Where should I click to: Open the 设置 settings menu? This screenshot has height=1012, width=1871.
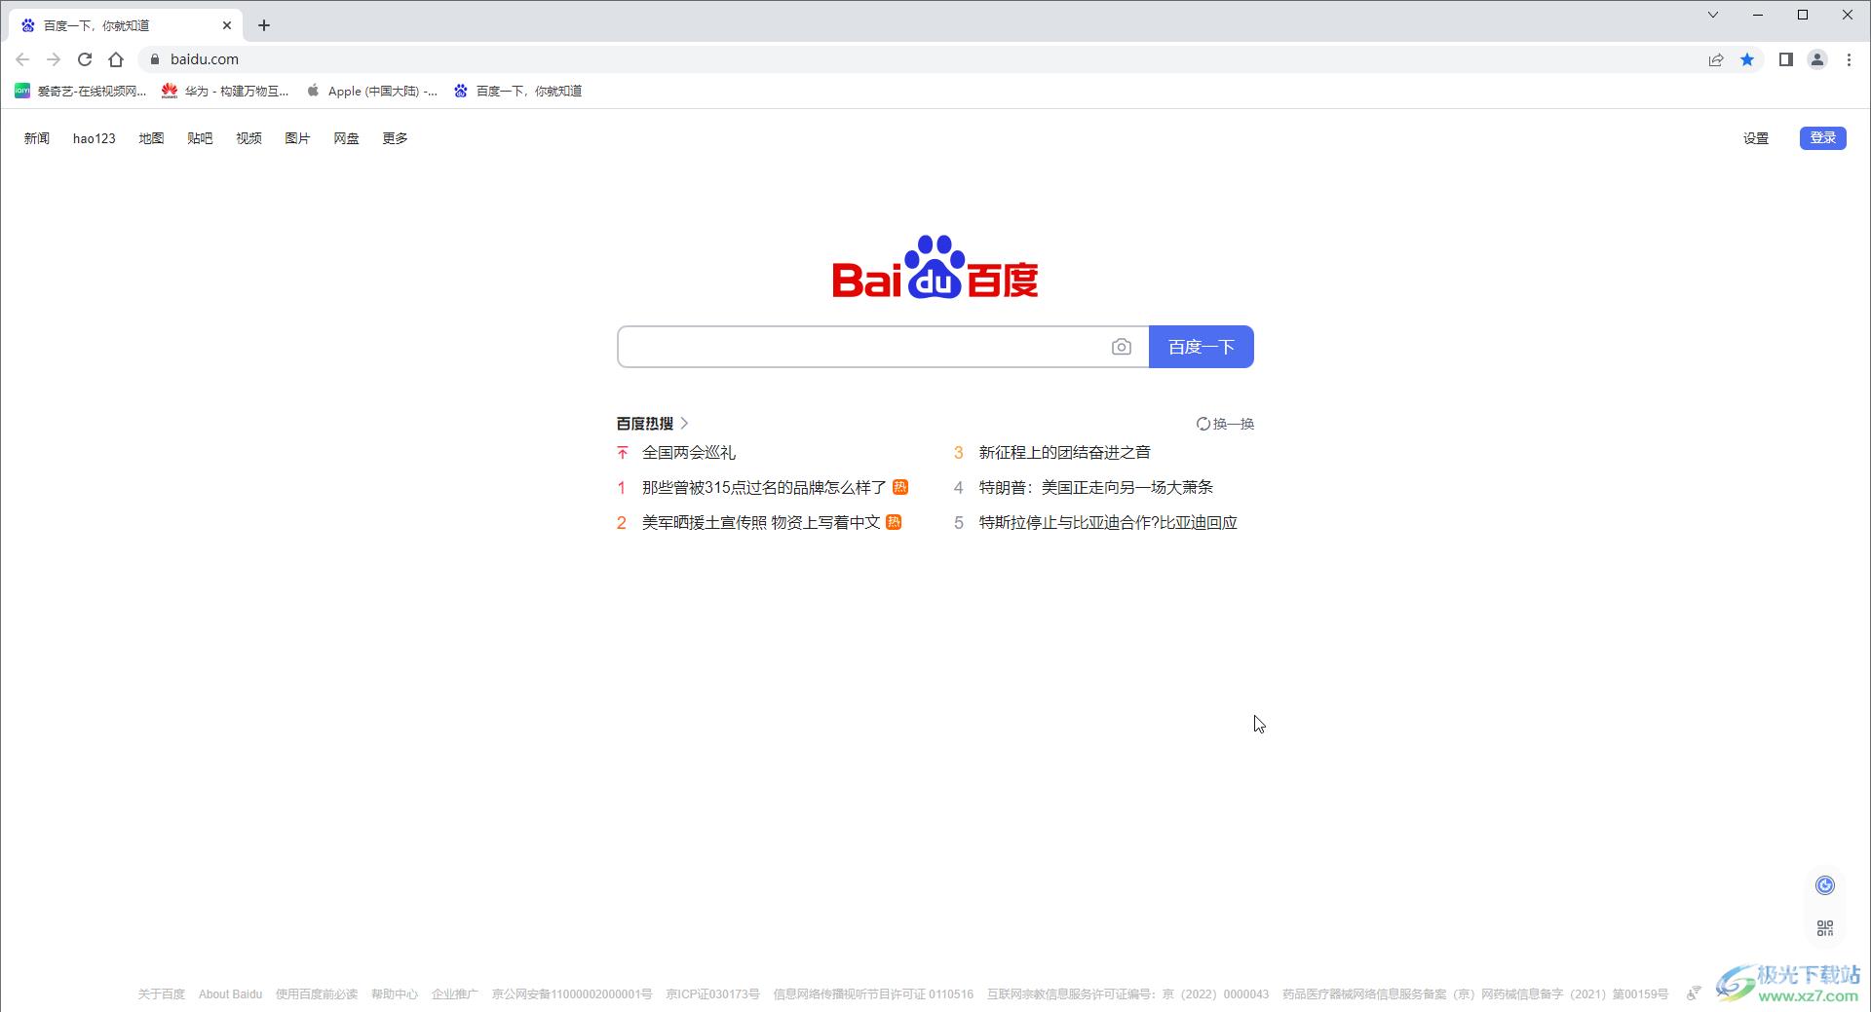click(x=1756, y=138)
